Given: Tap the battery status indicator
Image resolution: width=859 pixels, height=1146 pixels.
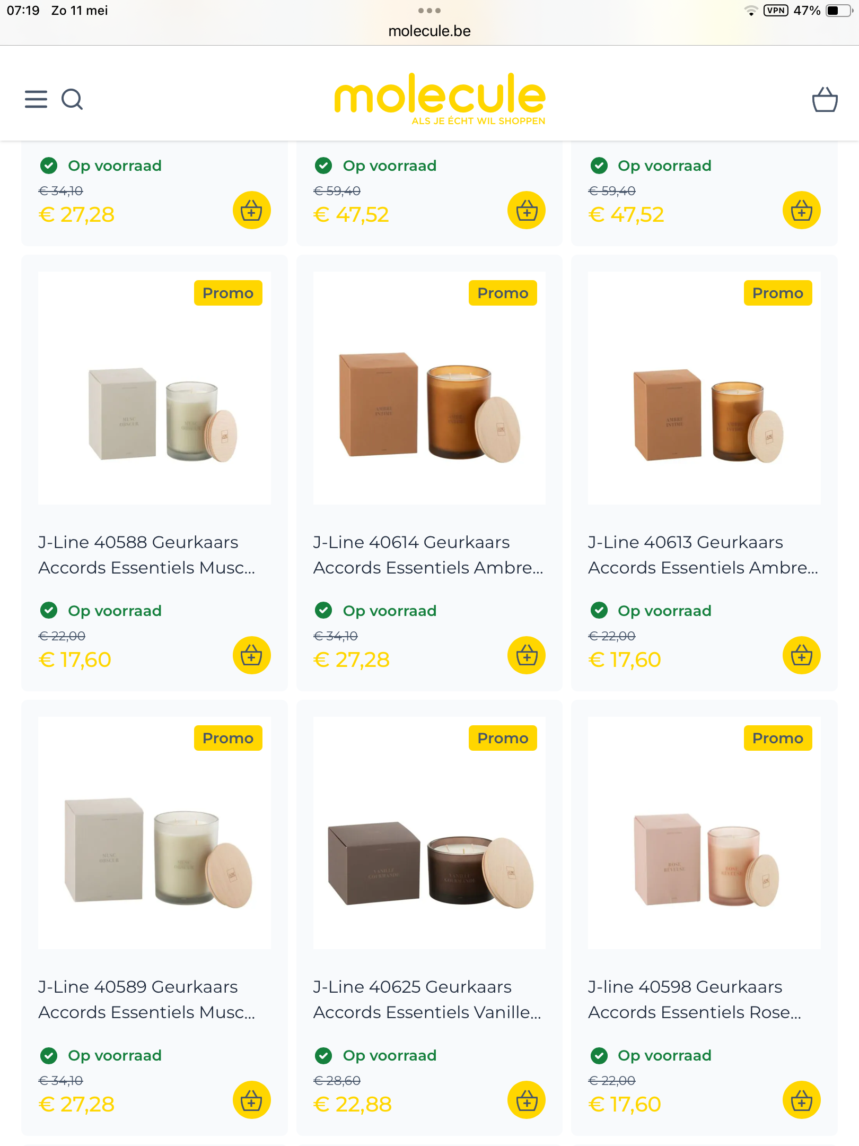Looking at the screenshot, I should [x=839, y=11].
